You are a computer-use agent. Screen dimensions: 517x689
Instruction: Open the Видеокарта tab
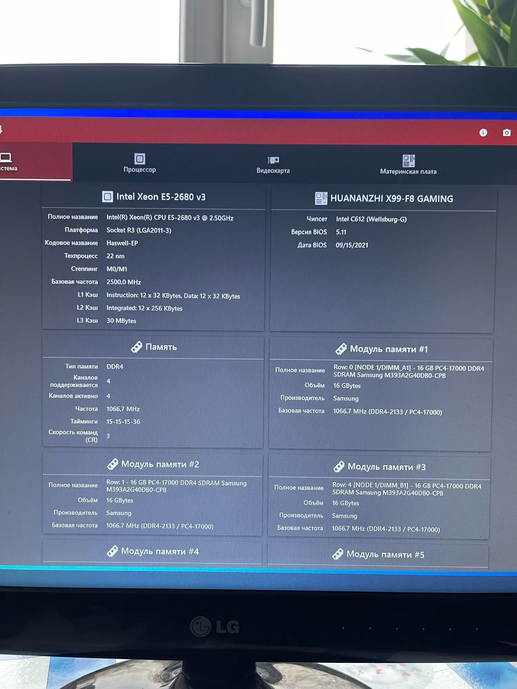273,165
